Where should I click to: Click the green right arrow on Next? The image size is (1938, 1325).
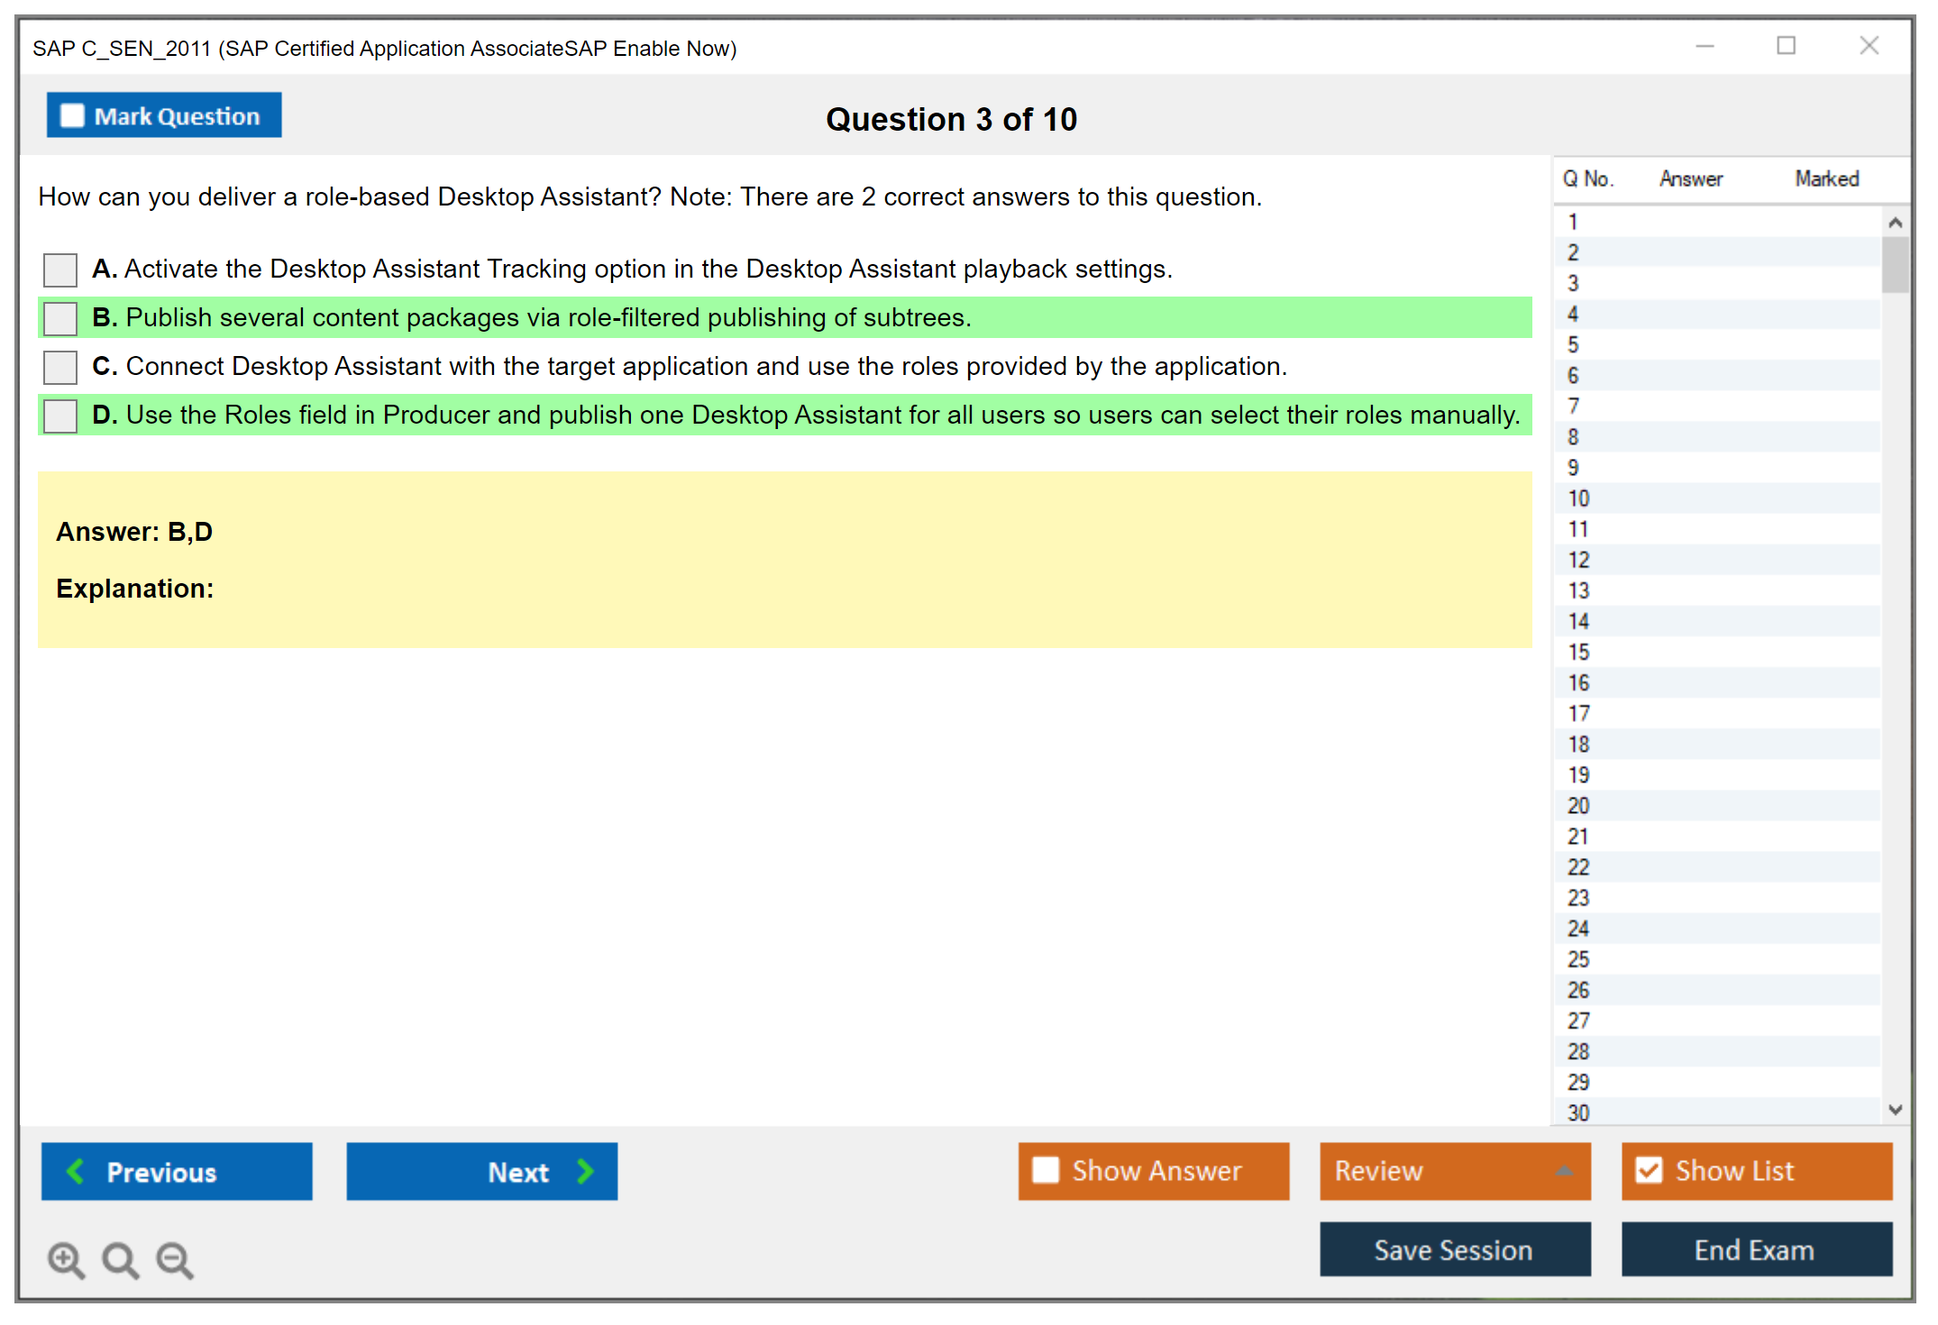tap(586, 1171)
